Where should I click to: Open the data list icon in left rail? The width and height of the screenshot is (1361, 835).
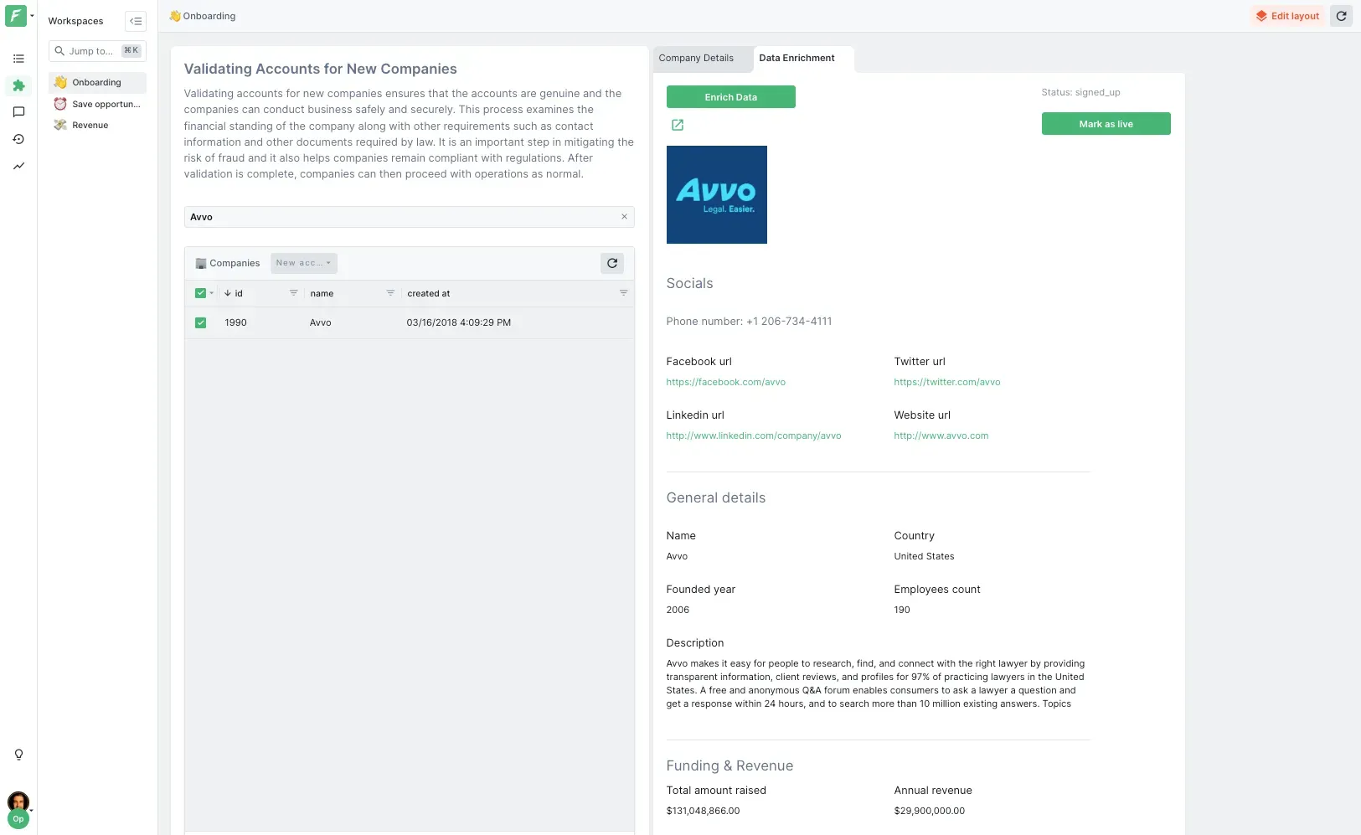click(x=18, y=59)
